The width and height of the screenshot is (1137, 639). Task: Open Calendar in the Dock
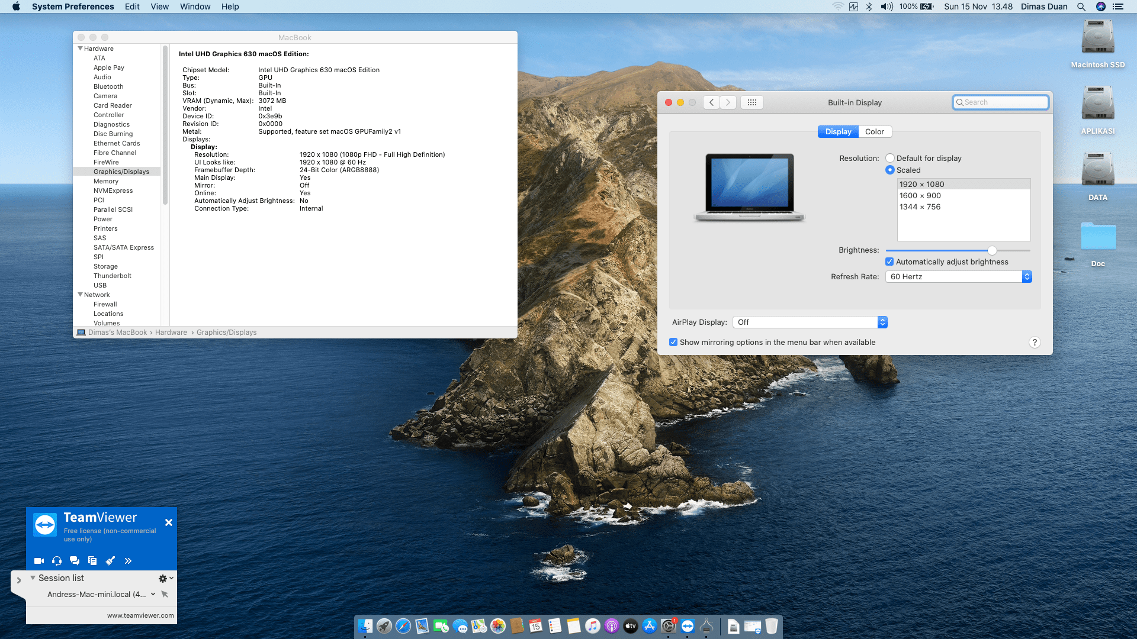click(536, 626)
